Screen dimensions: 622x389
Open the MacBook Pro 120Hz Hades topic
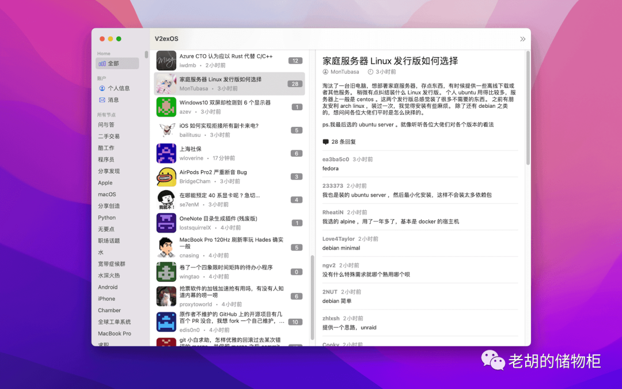tap(229, 247)
